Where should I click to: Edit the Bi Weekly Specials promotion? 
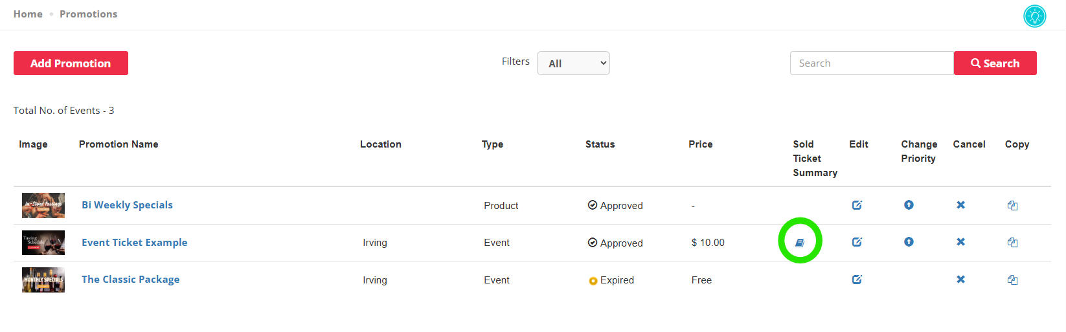(857, 205)
